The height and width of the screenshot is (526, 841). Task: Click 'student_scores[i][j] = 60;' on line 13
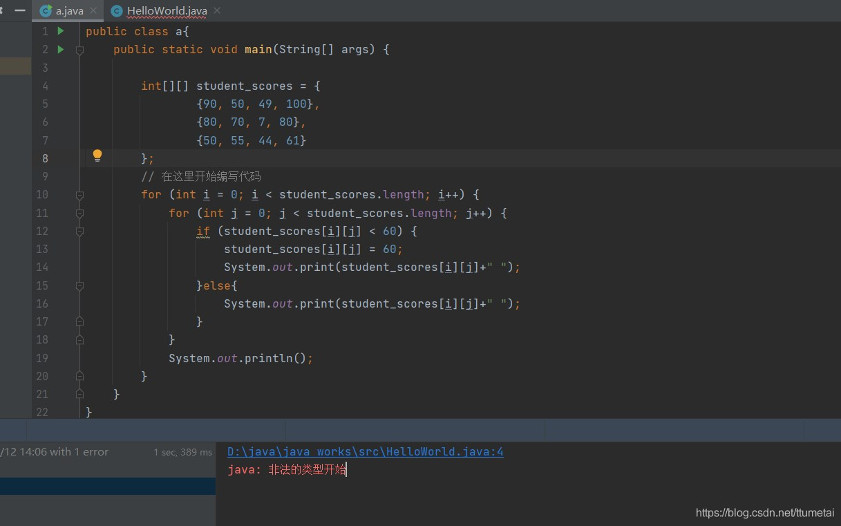coord(313,249)
